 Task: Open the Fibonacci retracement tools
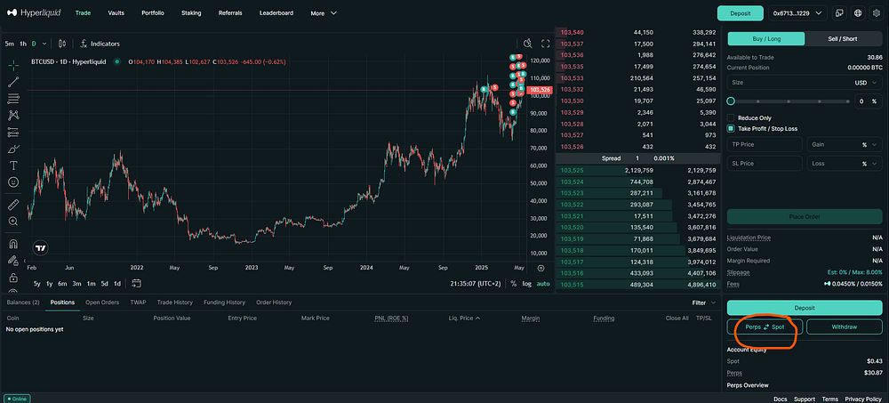pos(13,99)
